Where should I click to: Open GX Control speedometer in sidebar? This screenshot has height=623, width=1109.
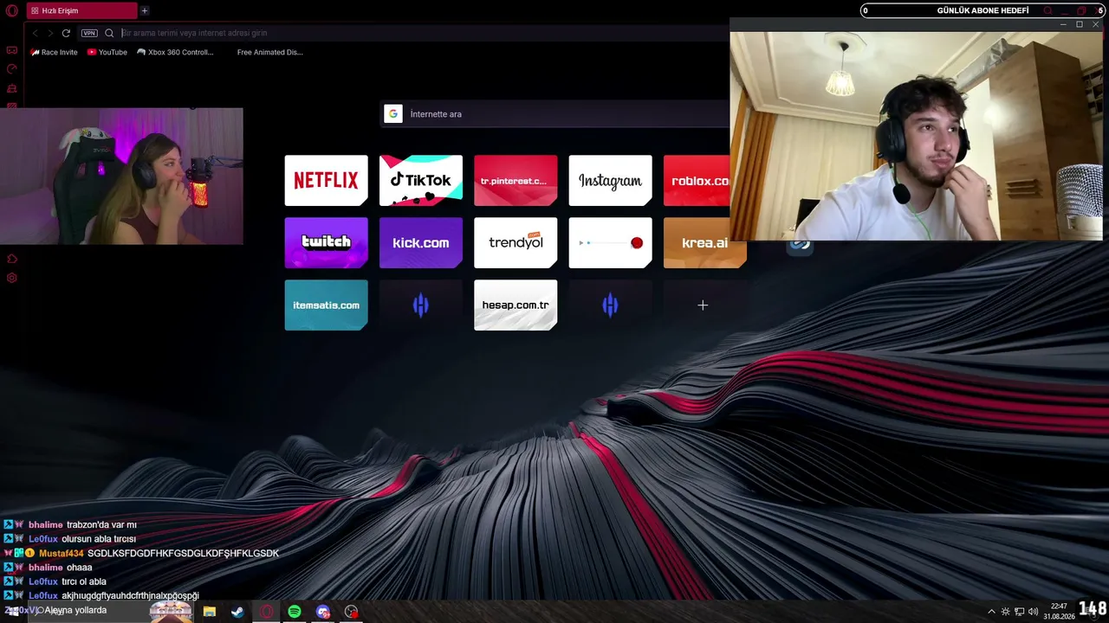click(x=12, y=69)
